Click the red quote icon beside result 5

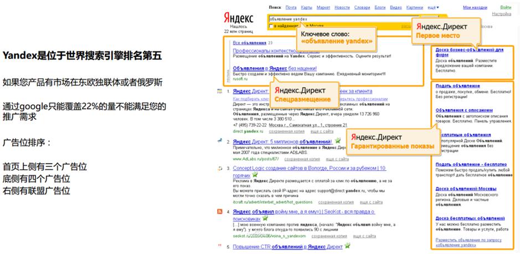(x=219, y=246)
